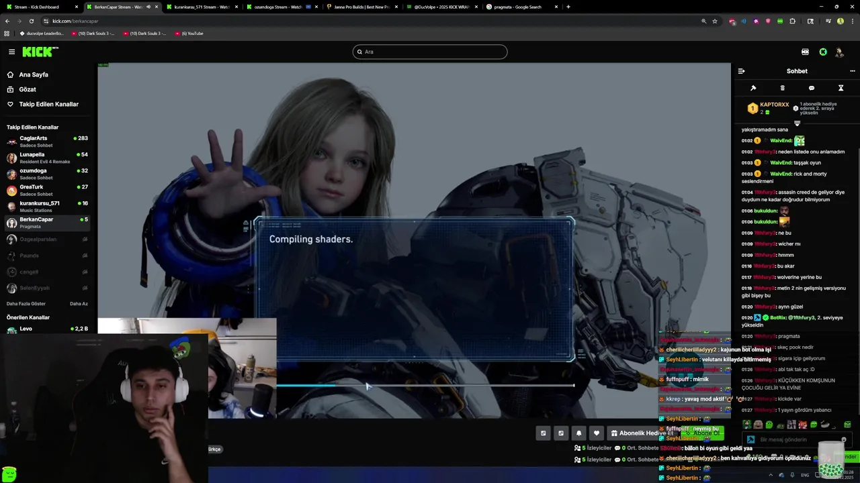
Task: Open Chrome three-dot menu
Action: (x=851, y=21)
